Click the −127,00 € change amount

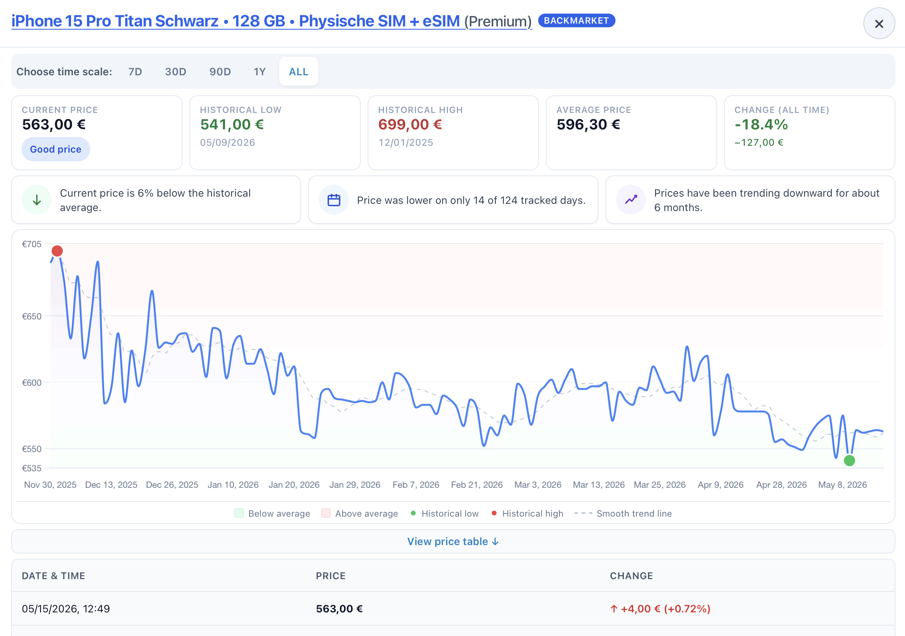(x=759, y=143)
